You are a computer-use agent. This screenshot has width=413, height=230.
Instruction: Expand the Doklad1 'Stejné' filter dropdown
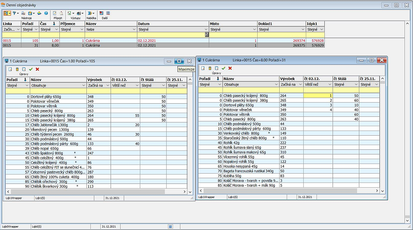pos(303,29)
